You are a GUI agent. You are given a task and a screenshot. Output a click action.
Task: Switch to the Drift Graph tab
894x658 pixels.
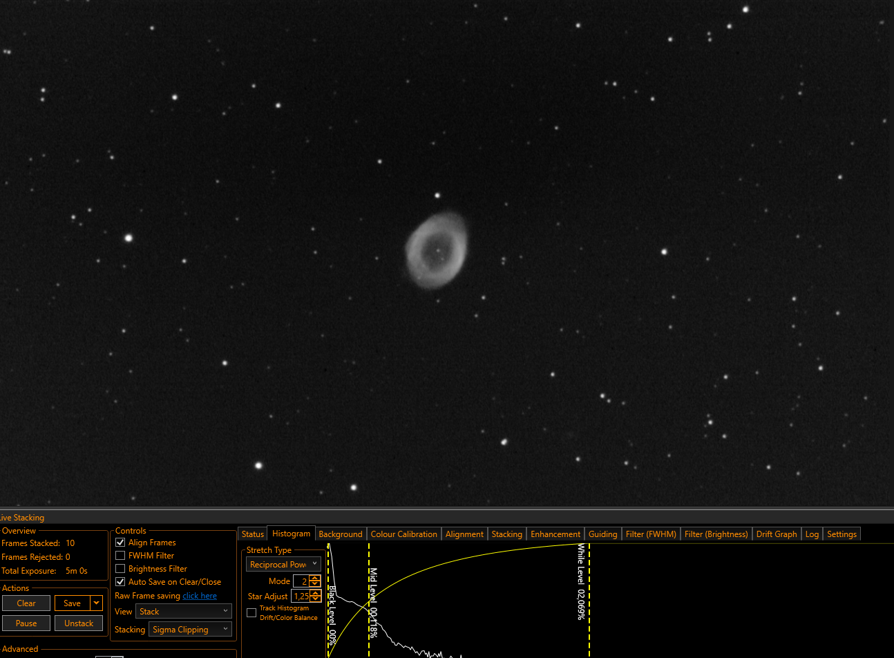777,534
